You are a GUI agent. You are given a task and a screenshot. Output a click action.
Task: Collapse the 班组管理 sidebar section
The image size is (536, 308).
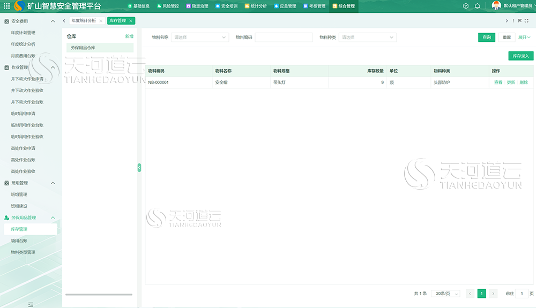pos(53,183)
